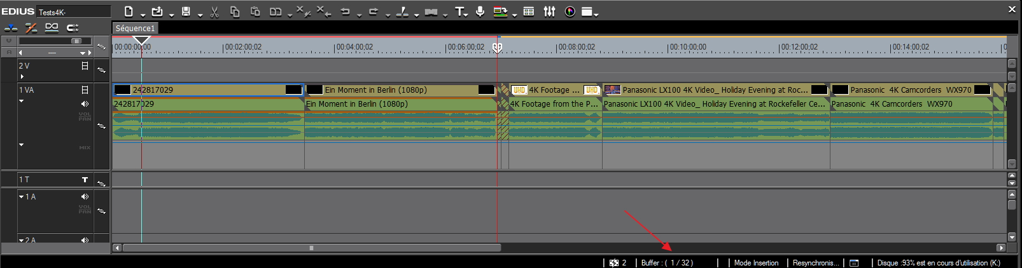Viewport: 1022px width, 268px height.
Task: Click the Mode Insertion status button
Action: tap(756, 263)
